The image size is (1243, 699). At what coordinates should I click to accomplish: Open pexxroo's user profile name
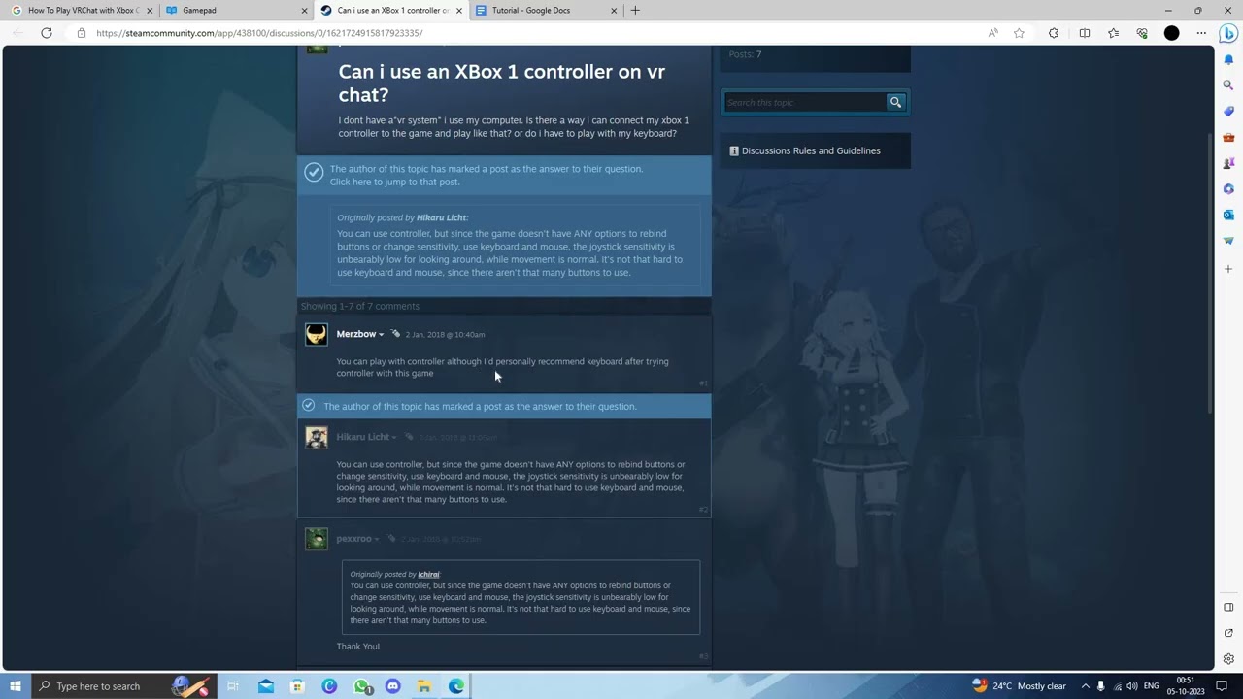tap(354, 539)
